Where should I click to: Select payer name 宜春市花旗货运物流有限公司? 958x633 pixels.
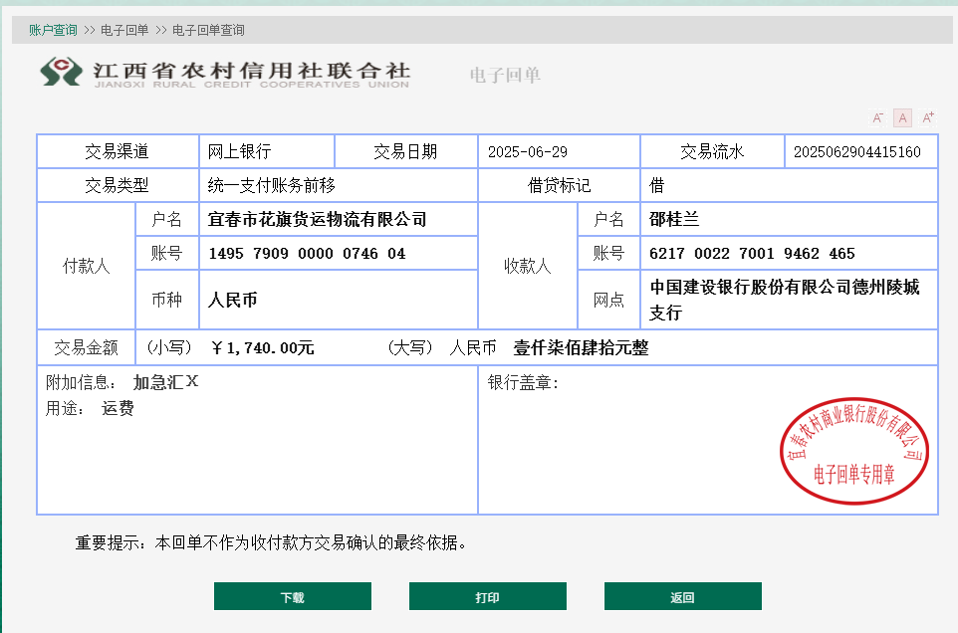[317, 219]
